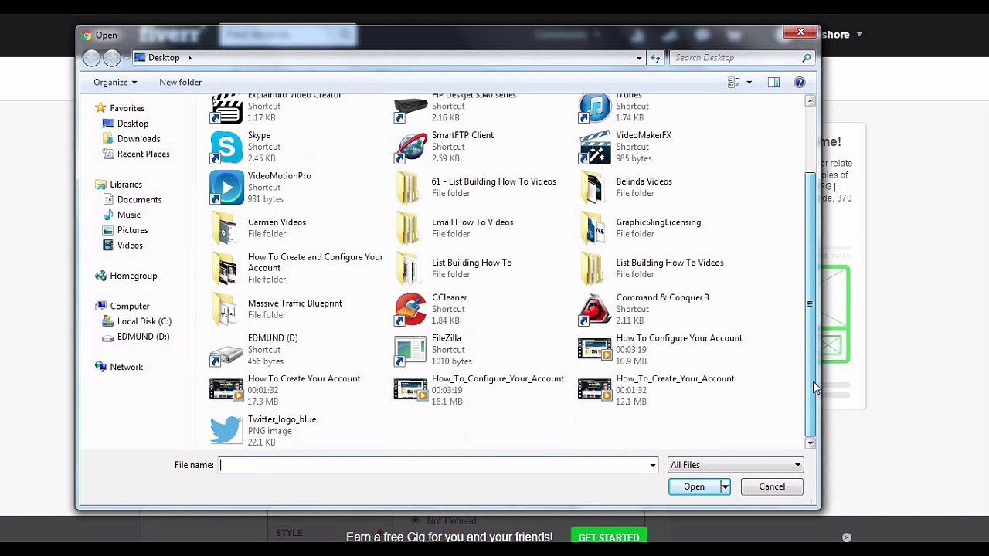The height and width of the screenshot is (556, 989).
Task: Select Network in the navigation pane
Action: 127,368
